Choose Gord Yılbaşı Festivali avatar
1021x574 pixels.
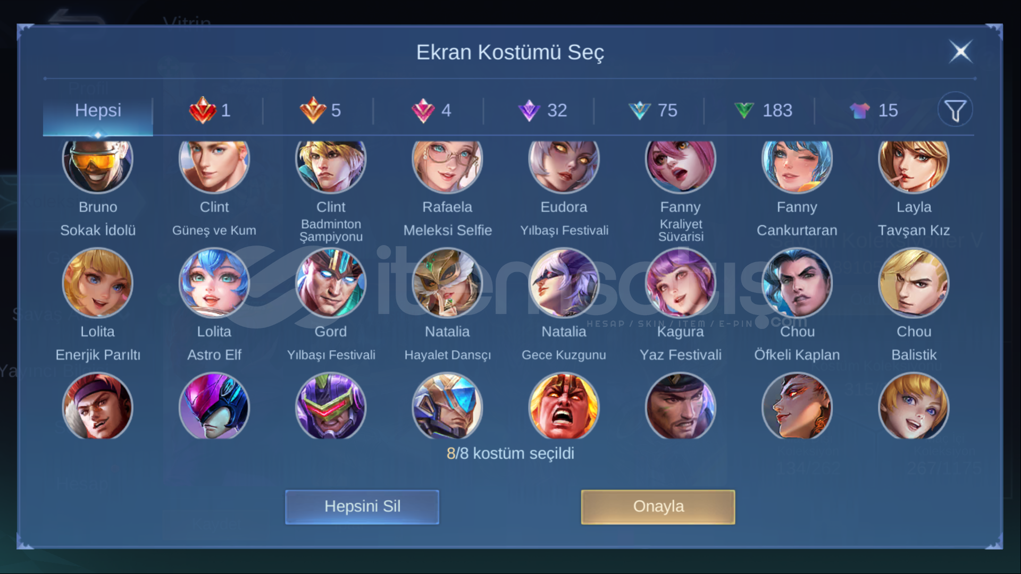[x=331, y=283]
